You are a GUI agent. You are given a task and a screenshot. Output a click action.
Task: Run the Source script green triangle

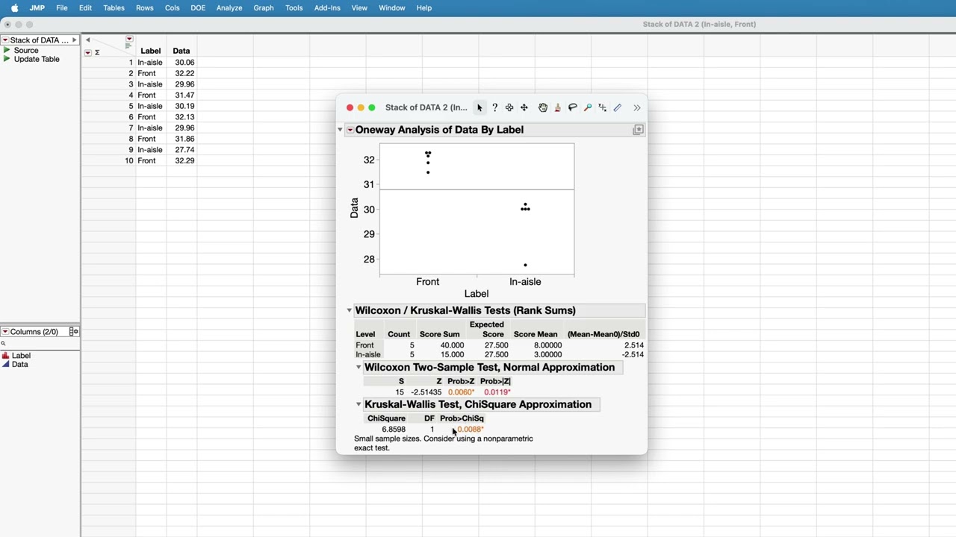[x=7, y=50]
